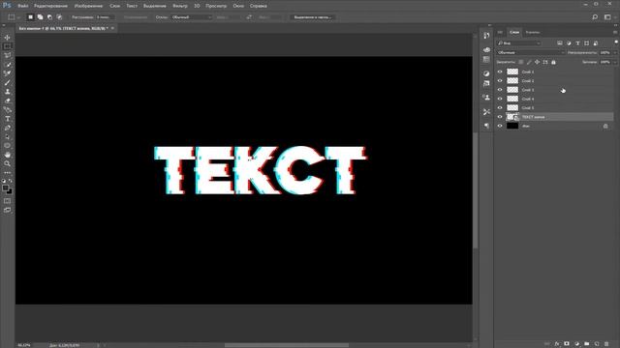Image resolution: width=620 pixels, height=348 pixels.
Task: Open the Фильтр menu
Action: tap(180, 6)
